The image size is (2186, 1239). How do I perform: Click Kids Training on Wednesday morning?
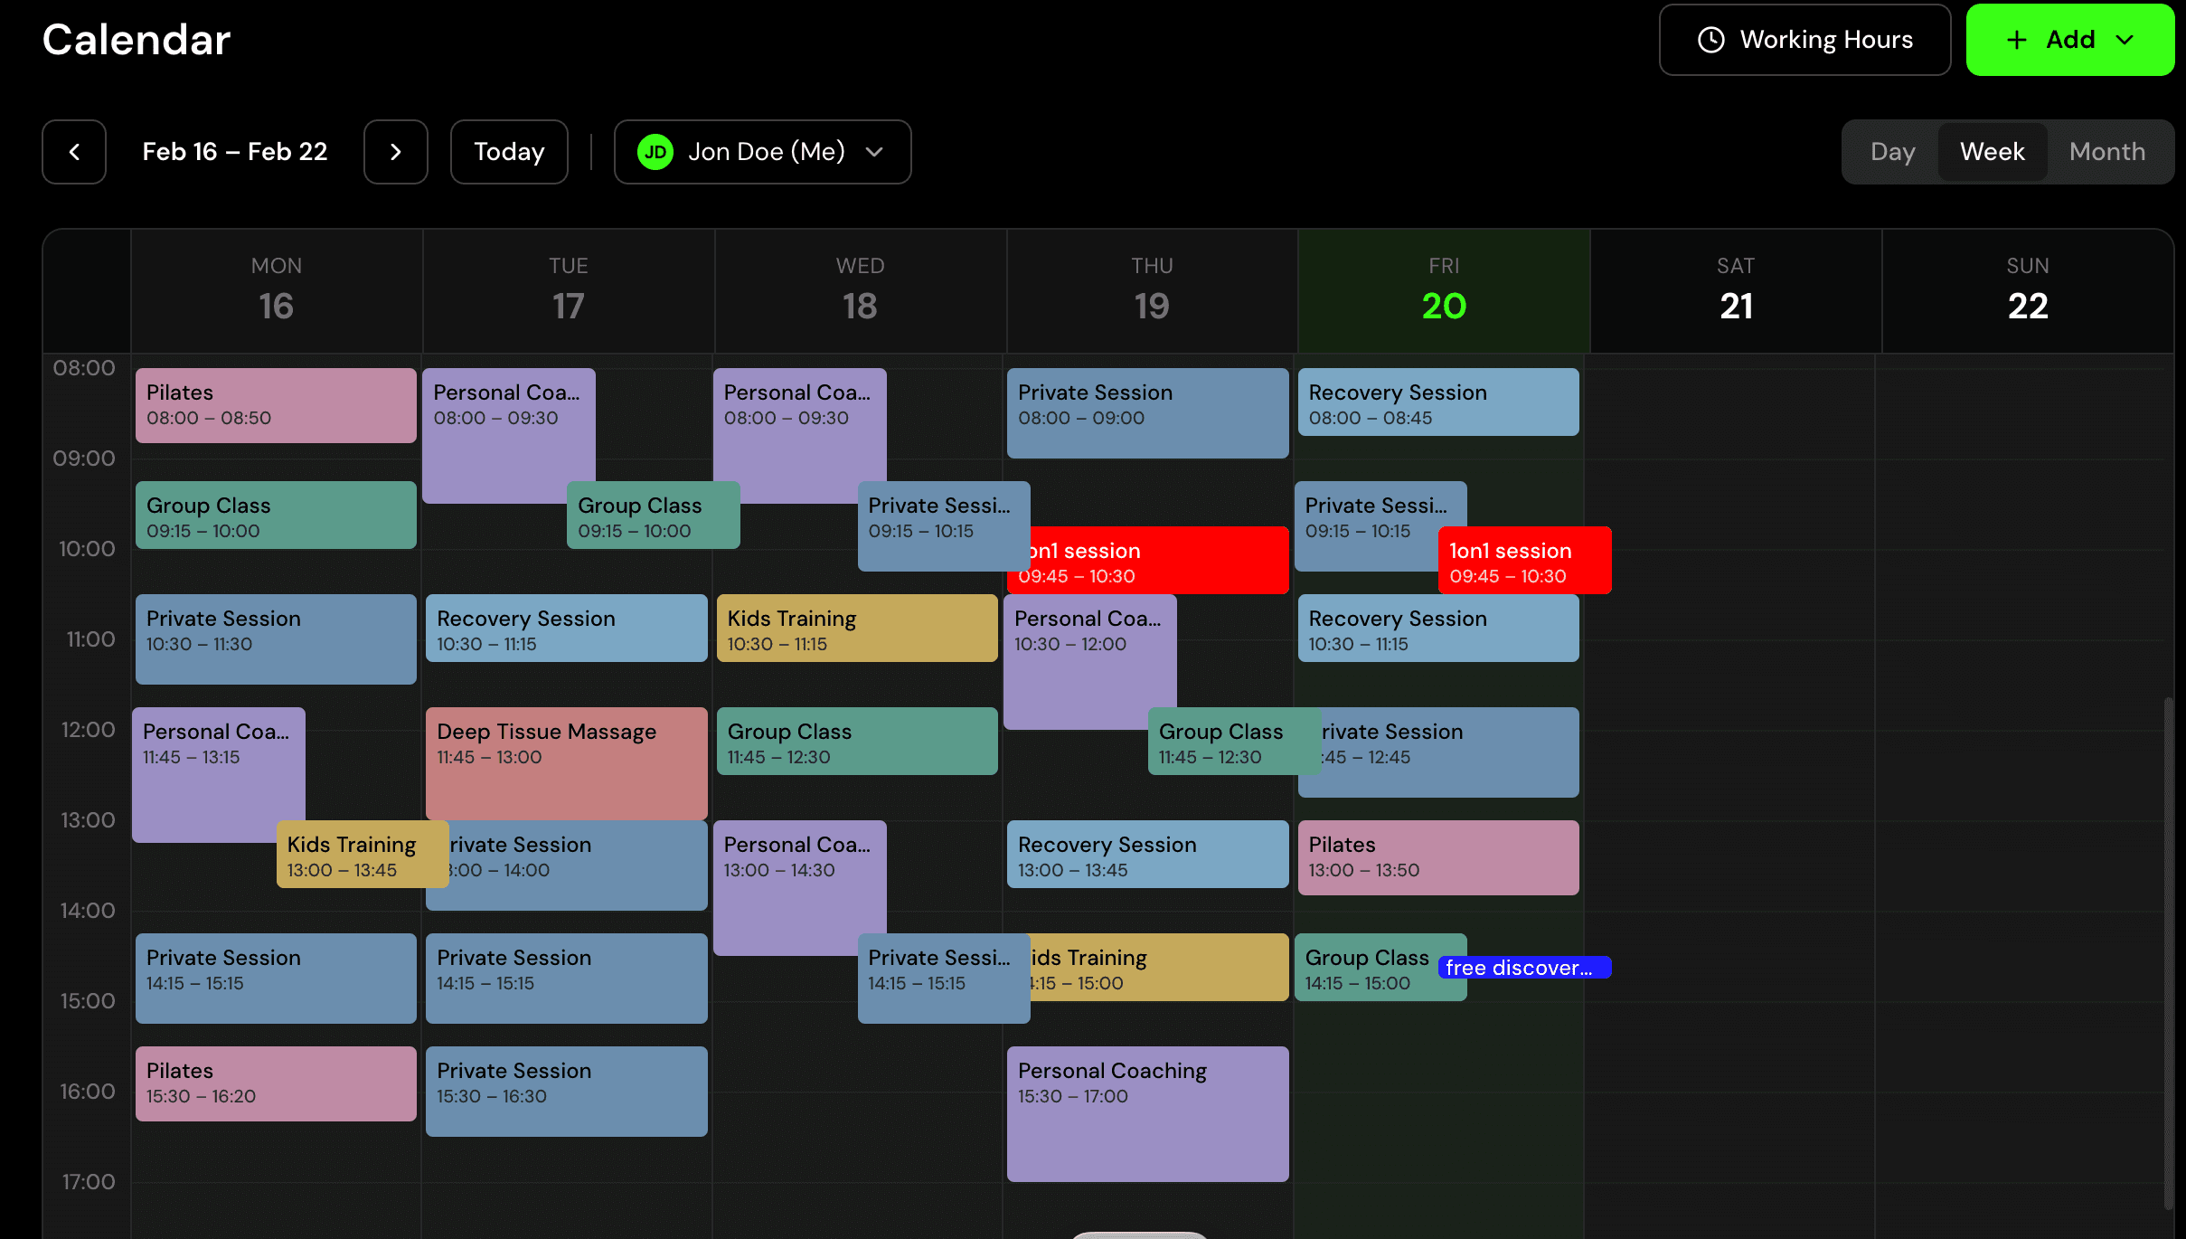pos(856,629)
